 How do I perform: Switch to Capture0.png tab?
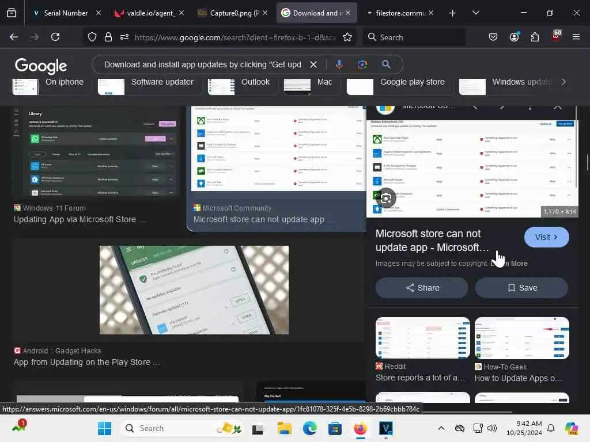coord(233,13)
